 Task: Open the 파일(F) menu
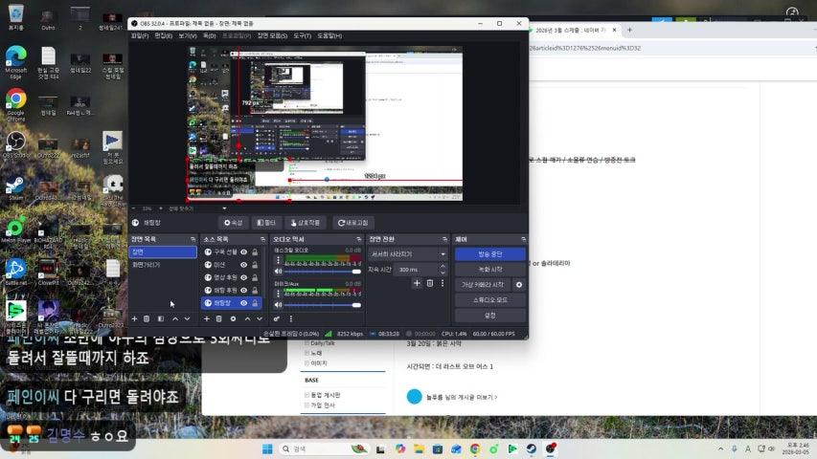click(139, 35)
